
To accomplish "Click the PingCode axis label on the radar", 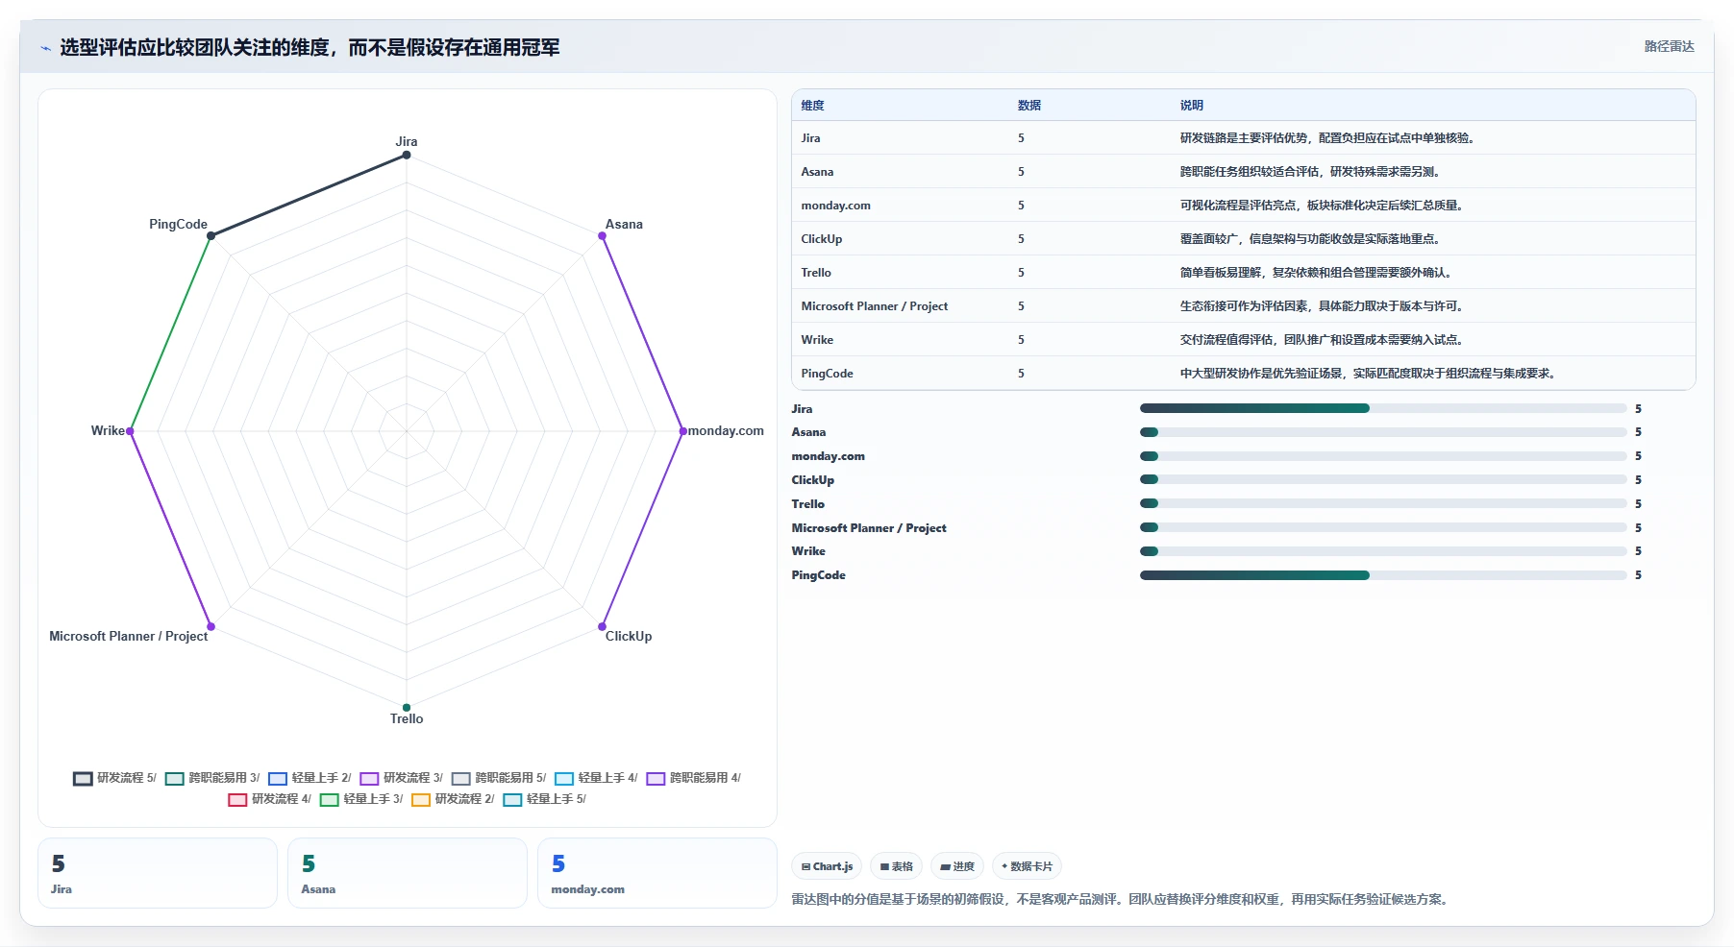I will [x=178, y=224].
